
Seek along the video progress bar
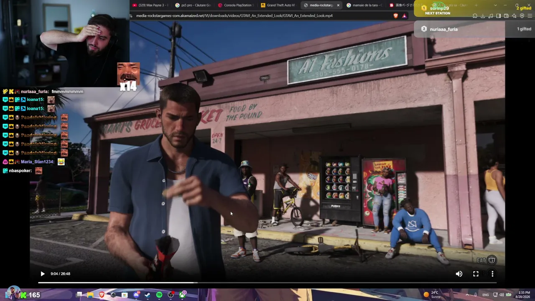coord(267,283)
